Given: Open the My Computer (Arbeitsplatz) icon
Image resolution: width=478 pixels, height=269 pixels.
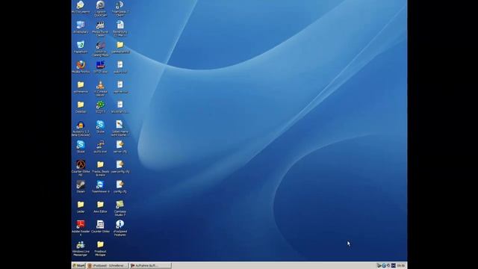Looking at the screenshot, I should [x=81, y=25].
